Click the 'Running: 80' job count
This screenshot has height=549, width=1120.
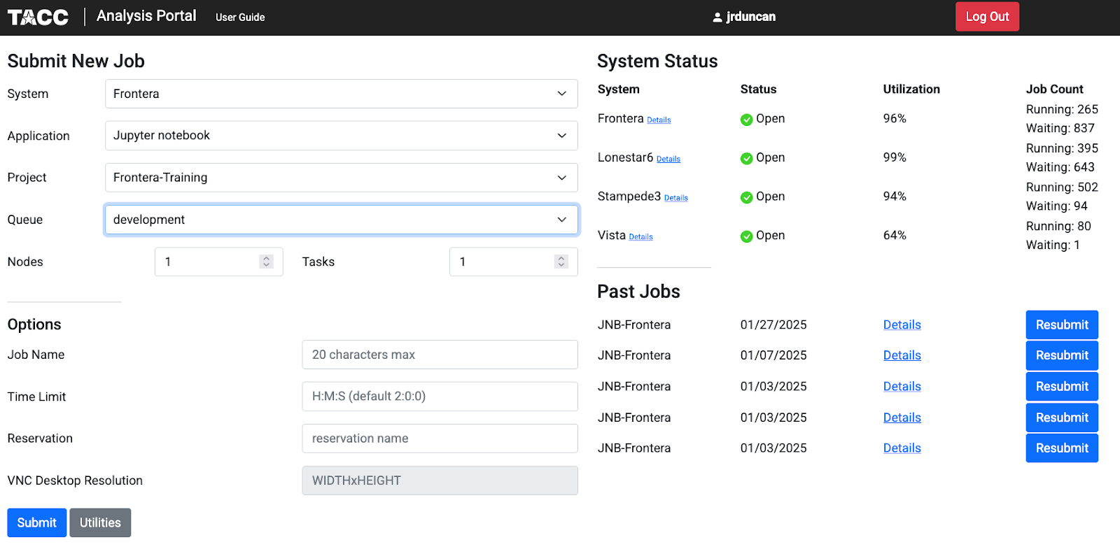(1058, 227)
